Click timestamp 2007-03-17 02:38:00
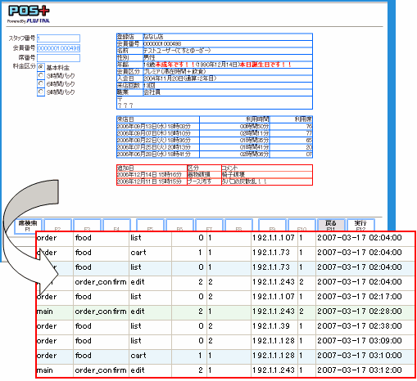Viewport: 417px width, 381px height. [360, 326]
